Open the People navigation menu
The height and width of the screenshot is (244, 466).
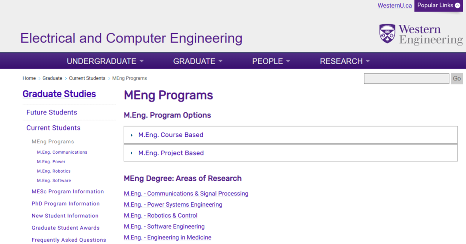(271, 61)
